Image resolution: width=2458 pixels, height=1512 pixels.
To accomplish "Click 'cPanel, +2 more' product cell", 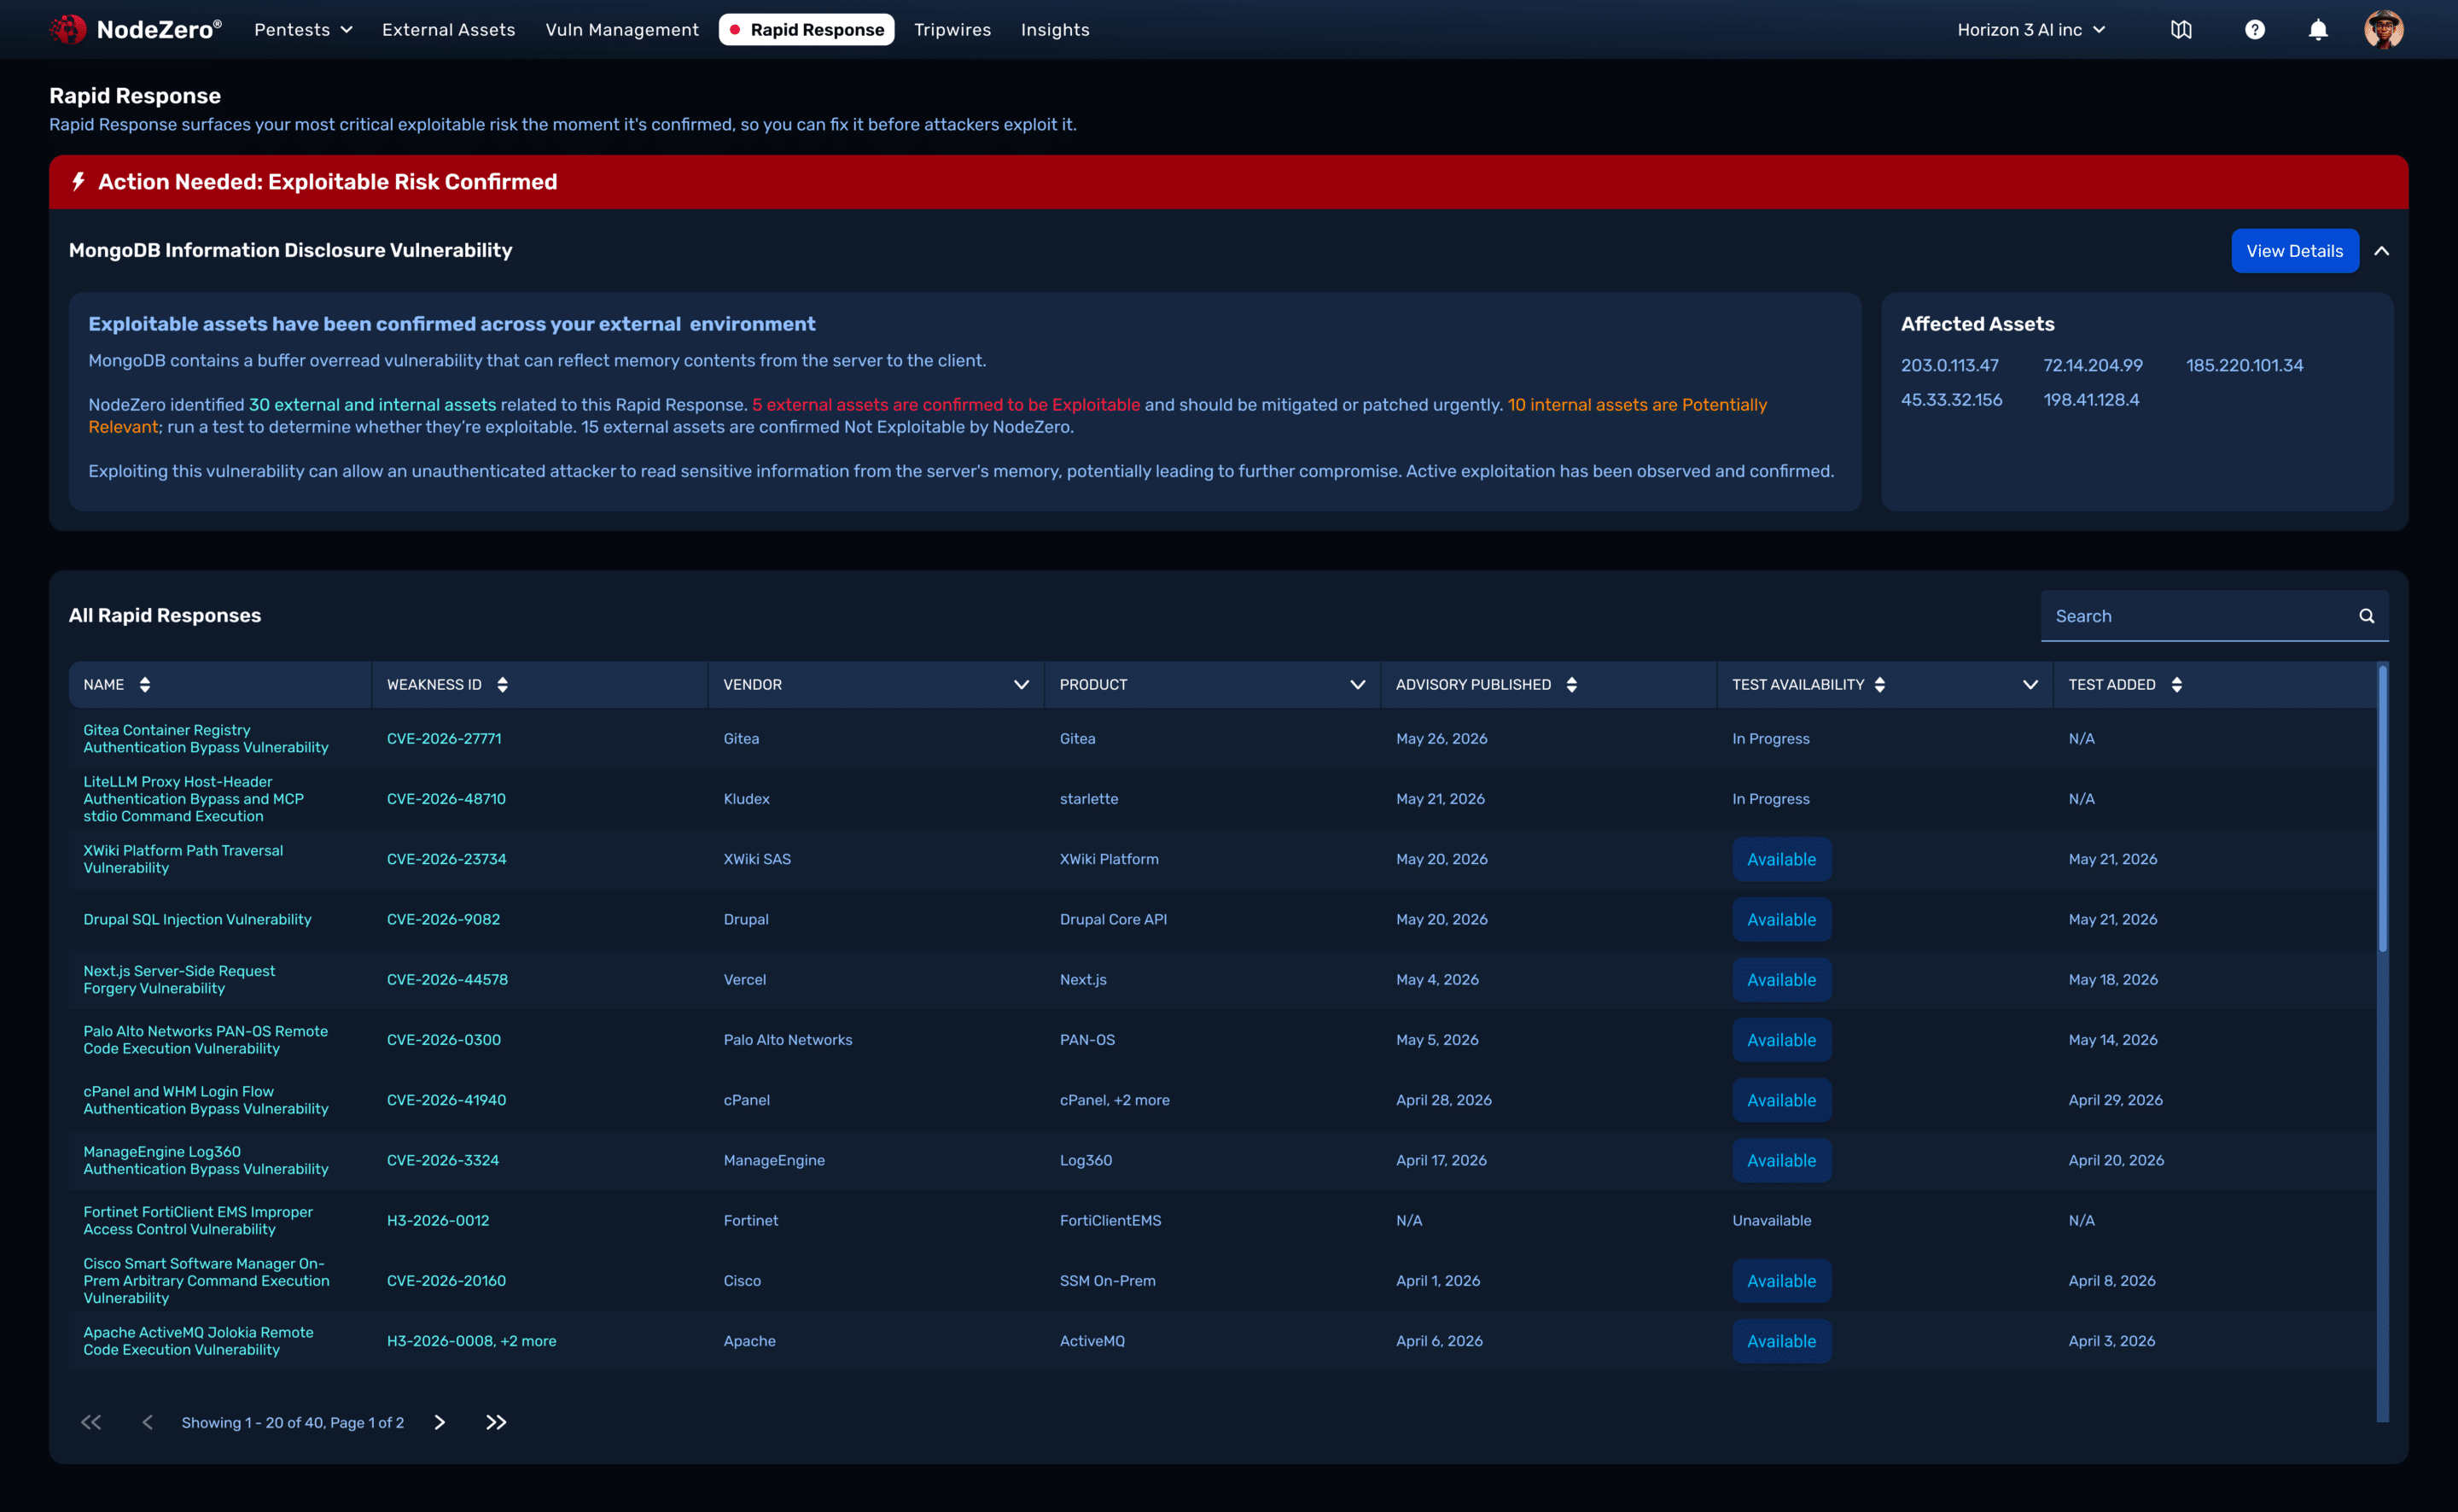I will pos(1115,1100).
